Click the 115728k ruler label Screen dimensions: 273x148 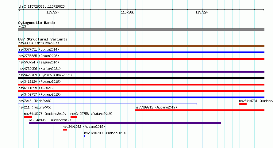click(x=127, y=12)
